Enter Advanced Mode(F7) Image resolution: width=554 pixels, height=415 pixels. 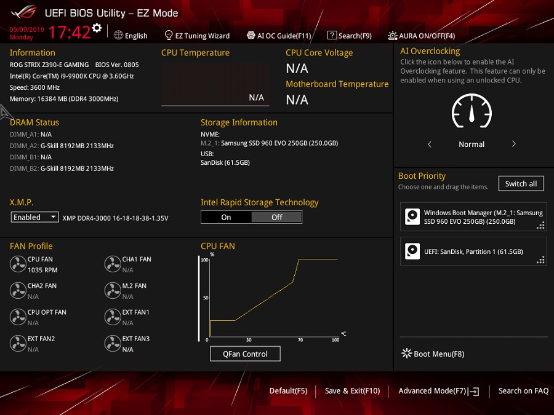pyautogui.click(x=439, y=391)
